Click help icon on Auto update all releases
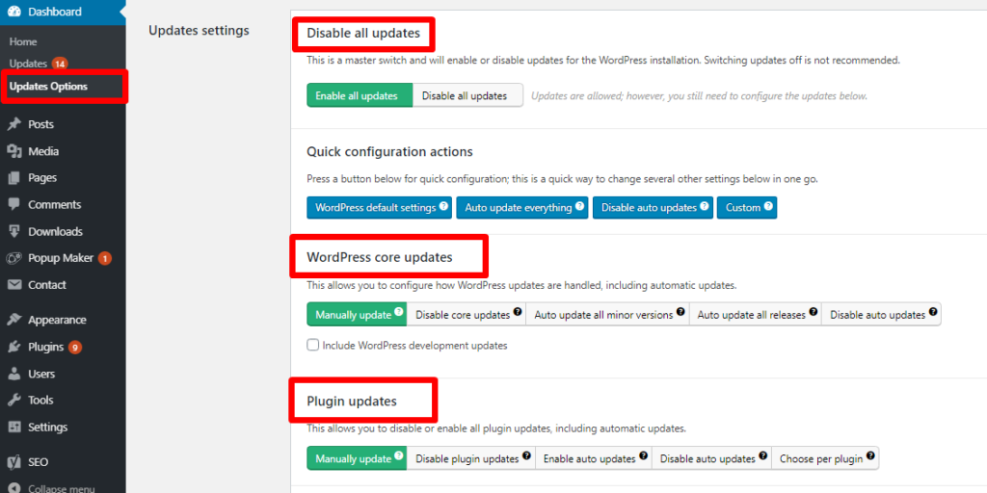Viewport: 987px width, 493px height. pyautogui.click(x=814, y=312)
